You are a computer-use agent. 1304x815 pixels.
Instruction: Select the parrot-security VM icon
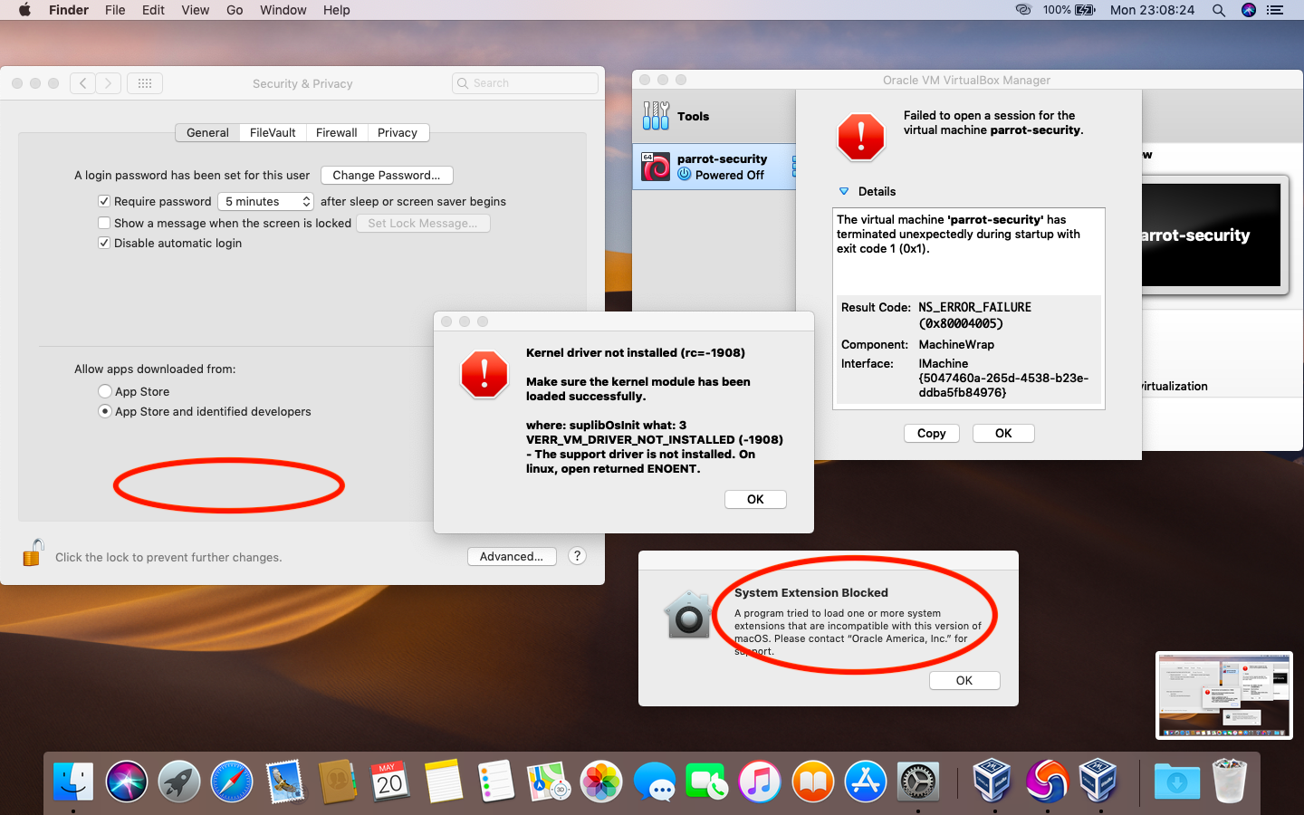coord(656,167)
